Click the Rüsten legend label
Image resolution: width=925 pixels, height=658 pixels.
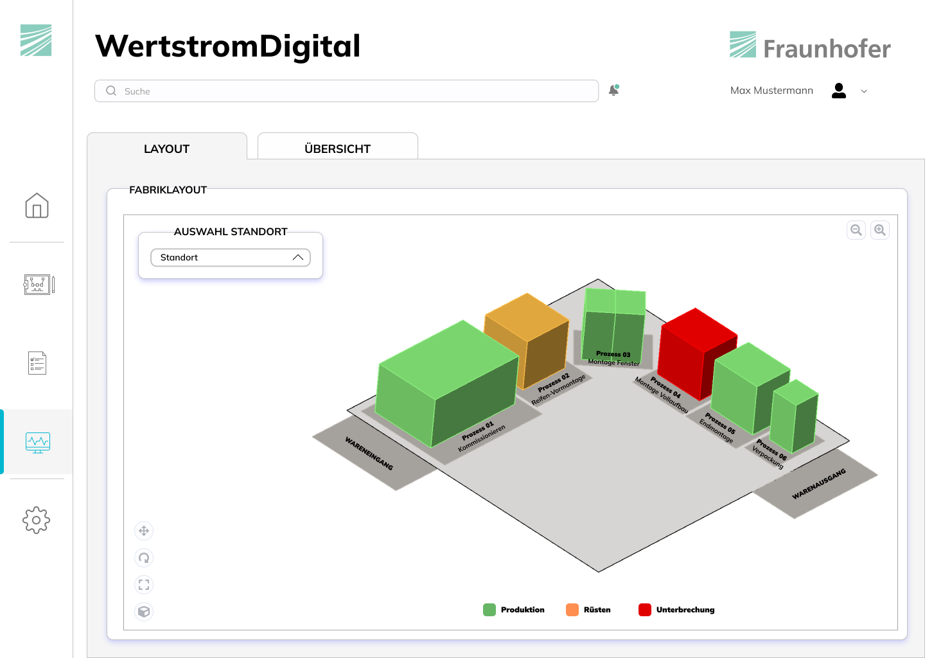(597, 610)
